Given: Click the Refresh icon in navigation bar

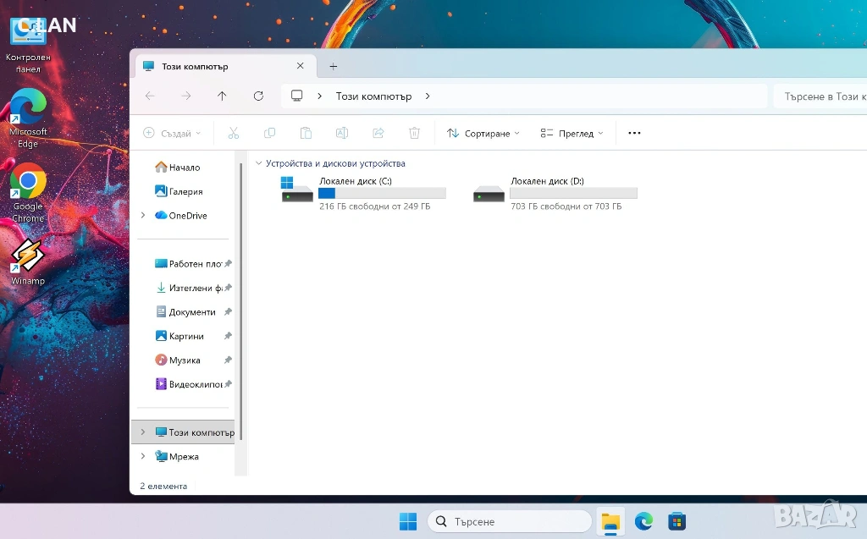Looking at the screenshot, I should coord(258,96).
